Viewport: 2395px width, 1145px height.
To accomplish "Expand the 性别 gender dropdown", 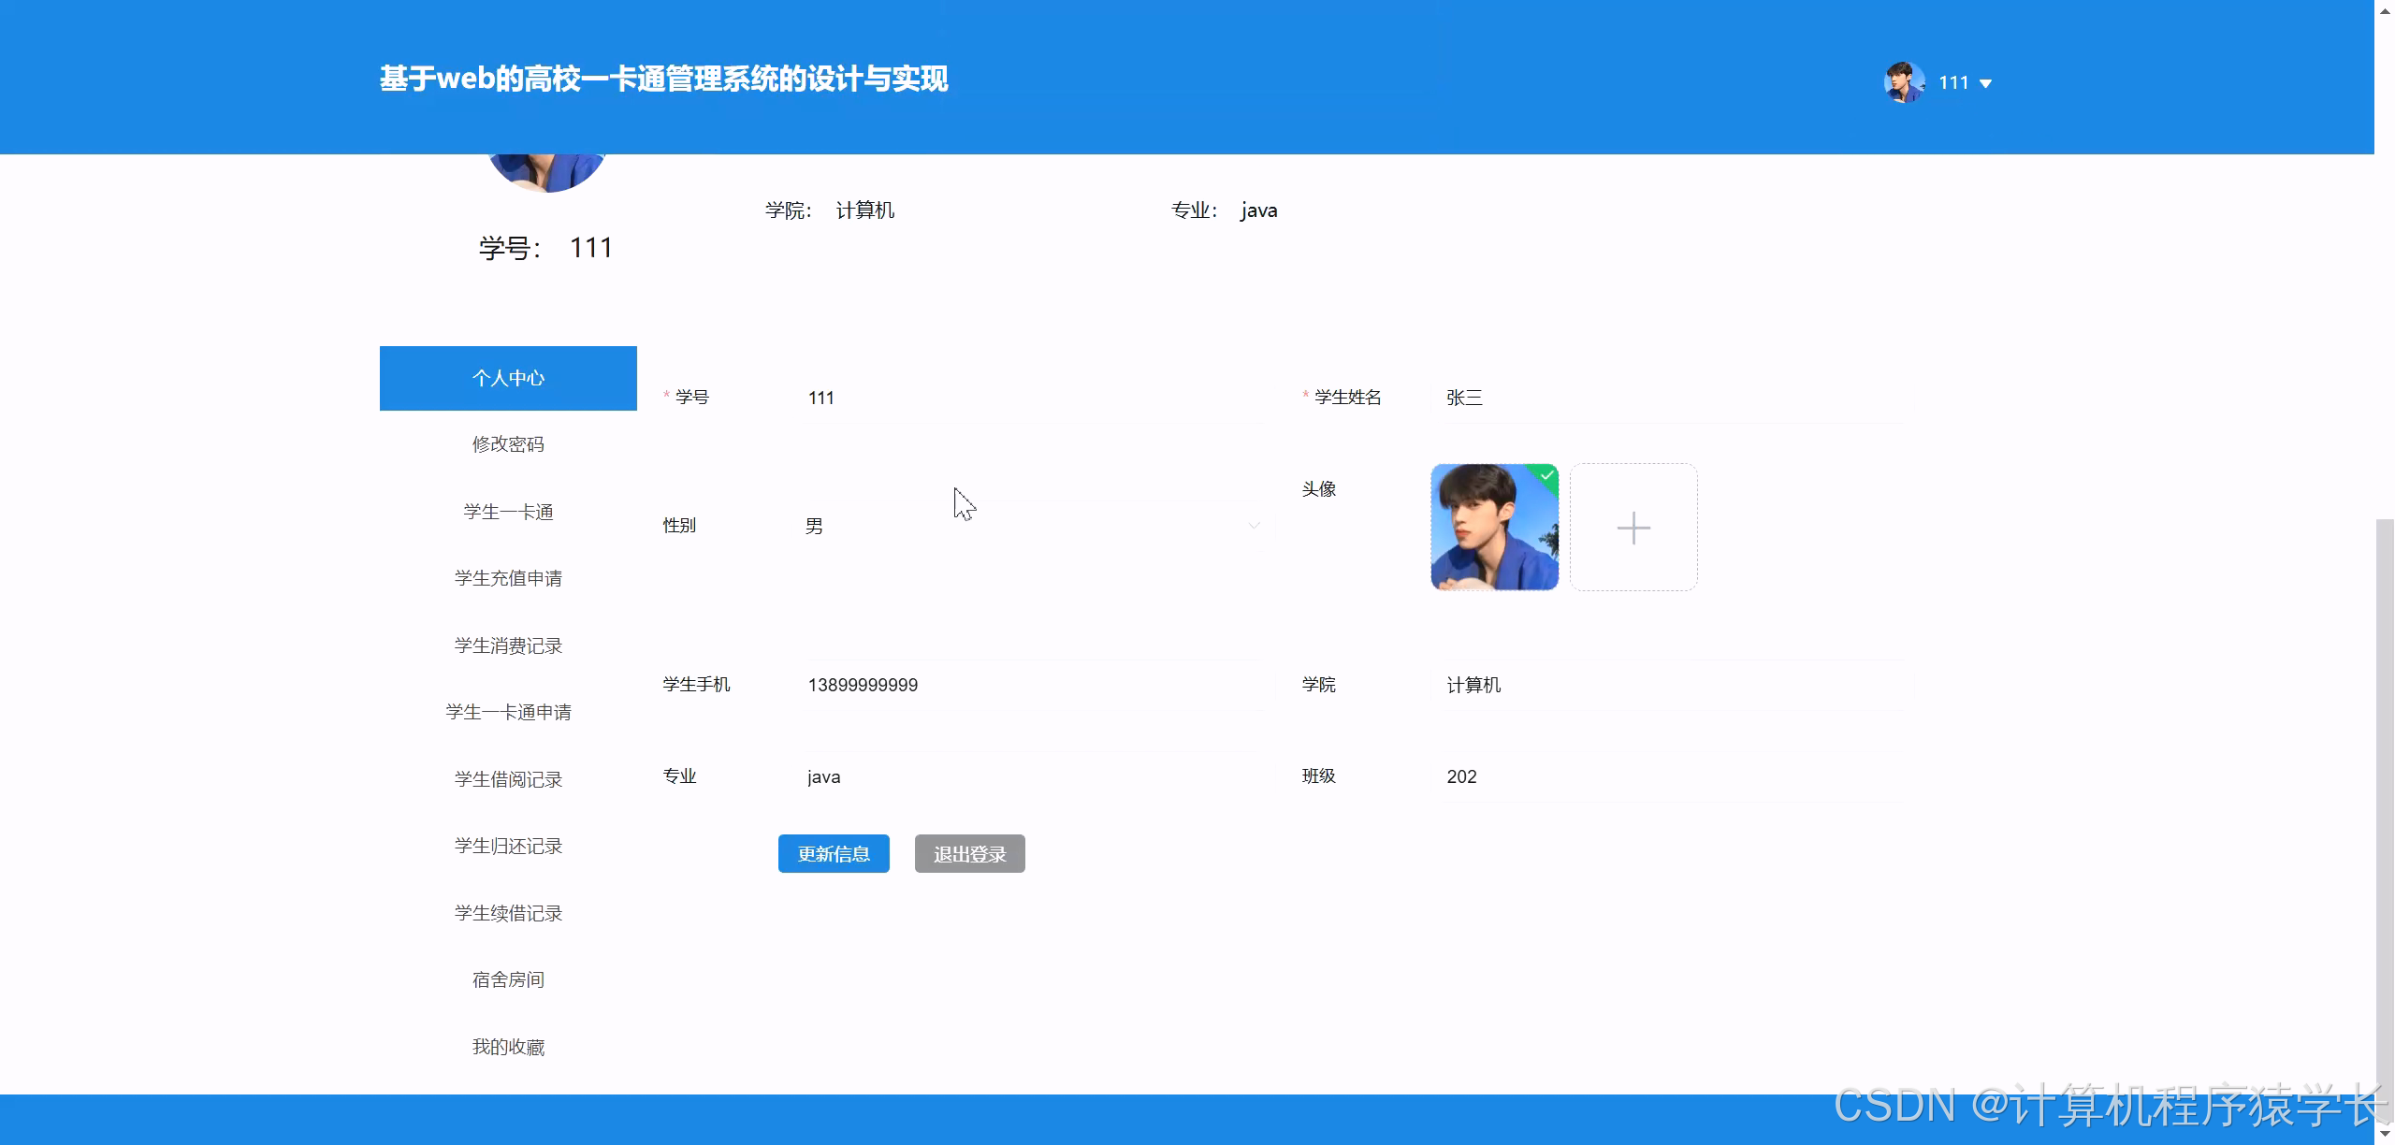I will click(x=1254, y=526).
